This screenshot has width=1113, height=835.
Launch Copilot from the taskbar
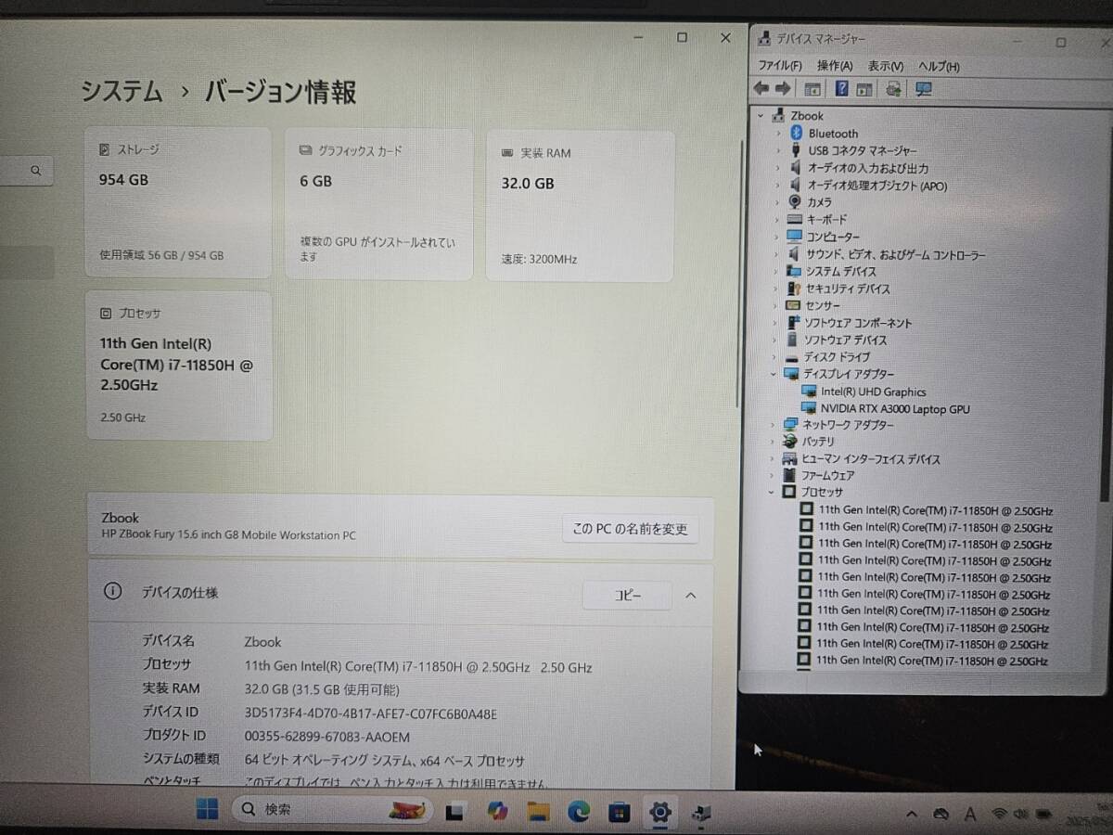click(497, 812)
